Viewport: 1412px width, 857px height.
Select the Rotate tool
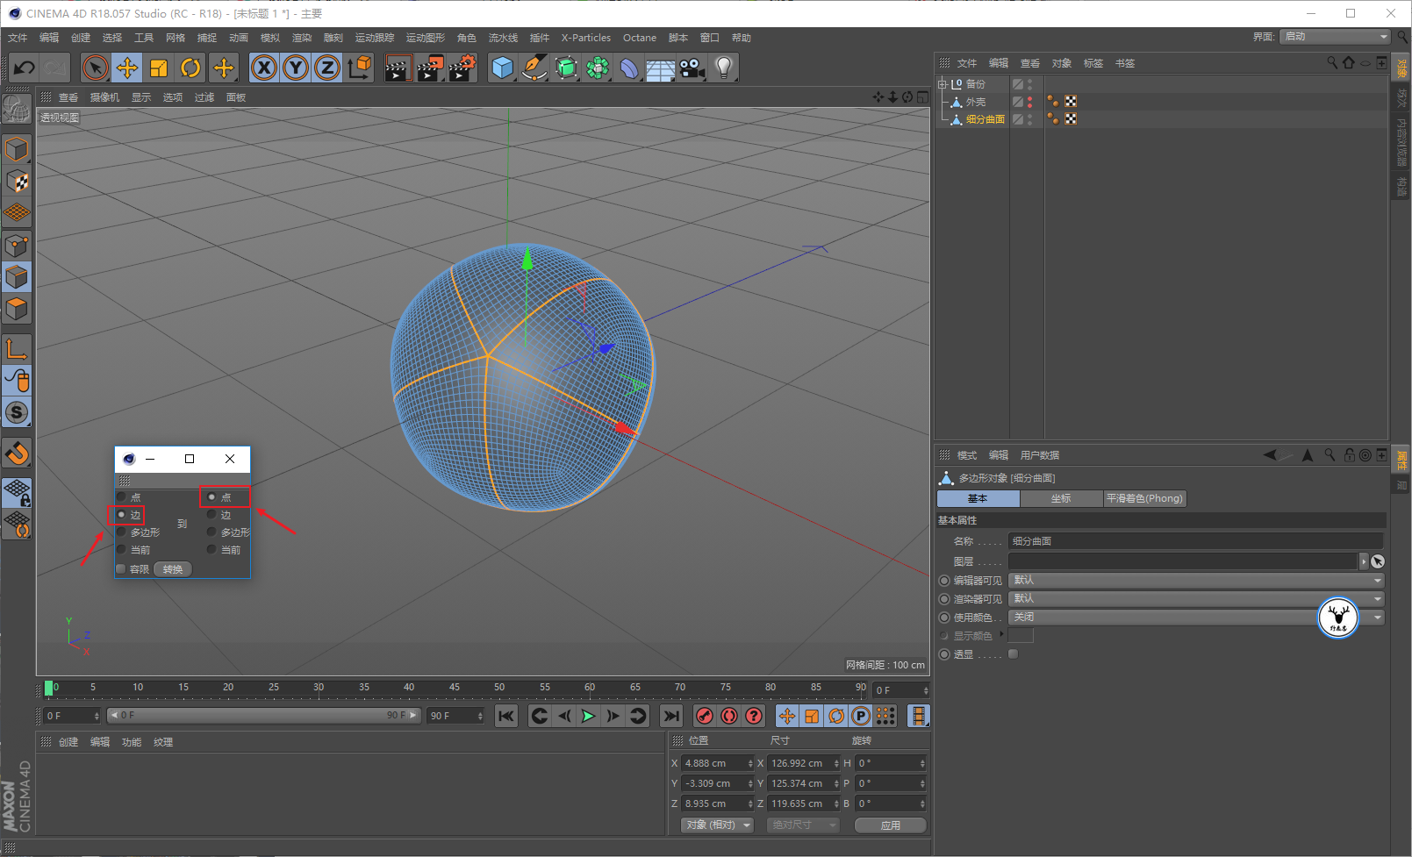click(x=190, y=68)
